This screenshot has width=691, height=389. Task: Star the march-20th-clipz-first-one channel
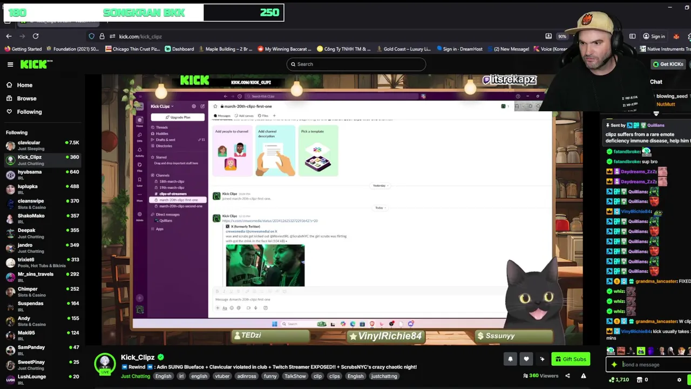(x=215, y=106)
